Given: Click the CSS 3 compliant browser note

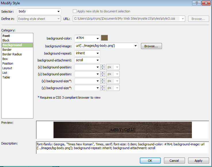Looking at the screenshot, I should click(x=69, y=97).
